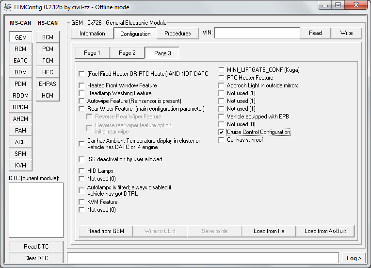The height and width of the screenshot is (268, 371).
Task: Select the BCM module button
Action: (48, 37)
